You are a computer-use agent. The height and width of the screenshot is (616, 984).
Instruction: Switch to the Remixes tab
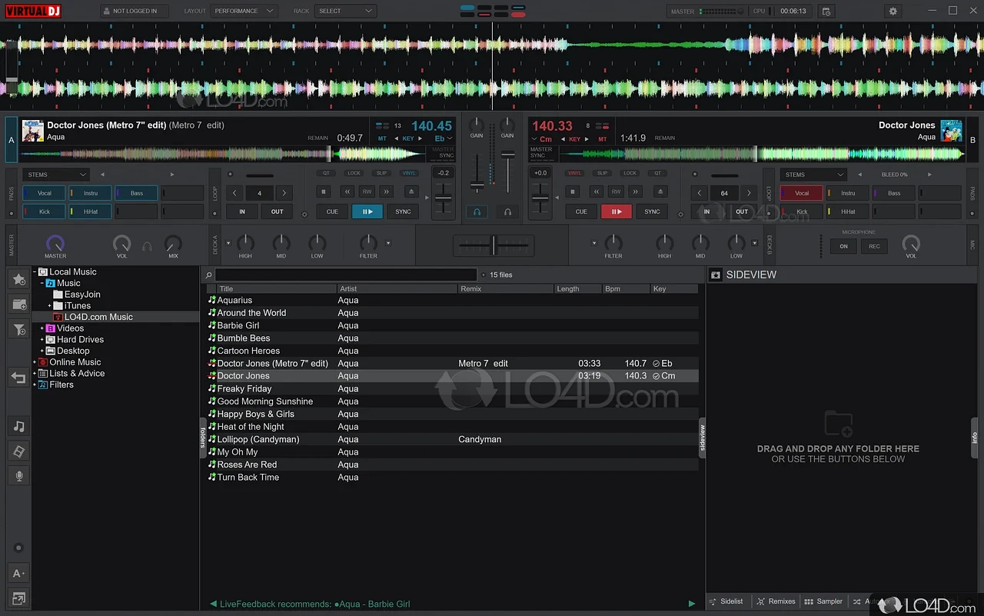pos(776,601)
